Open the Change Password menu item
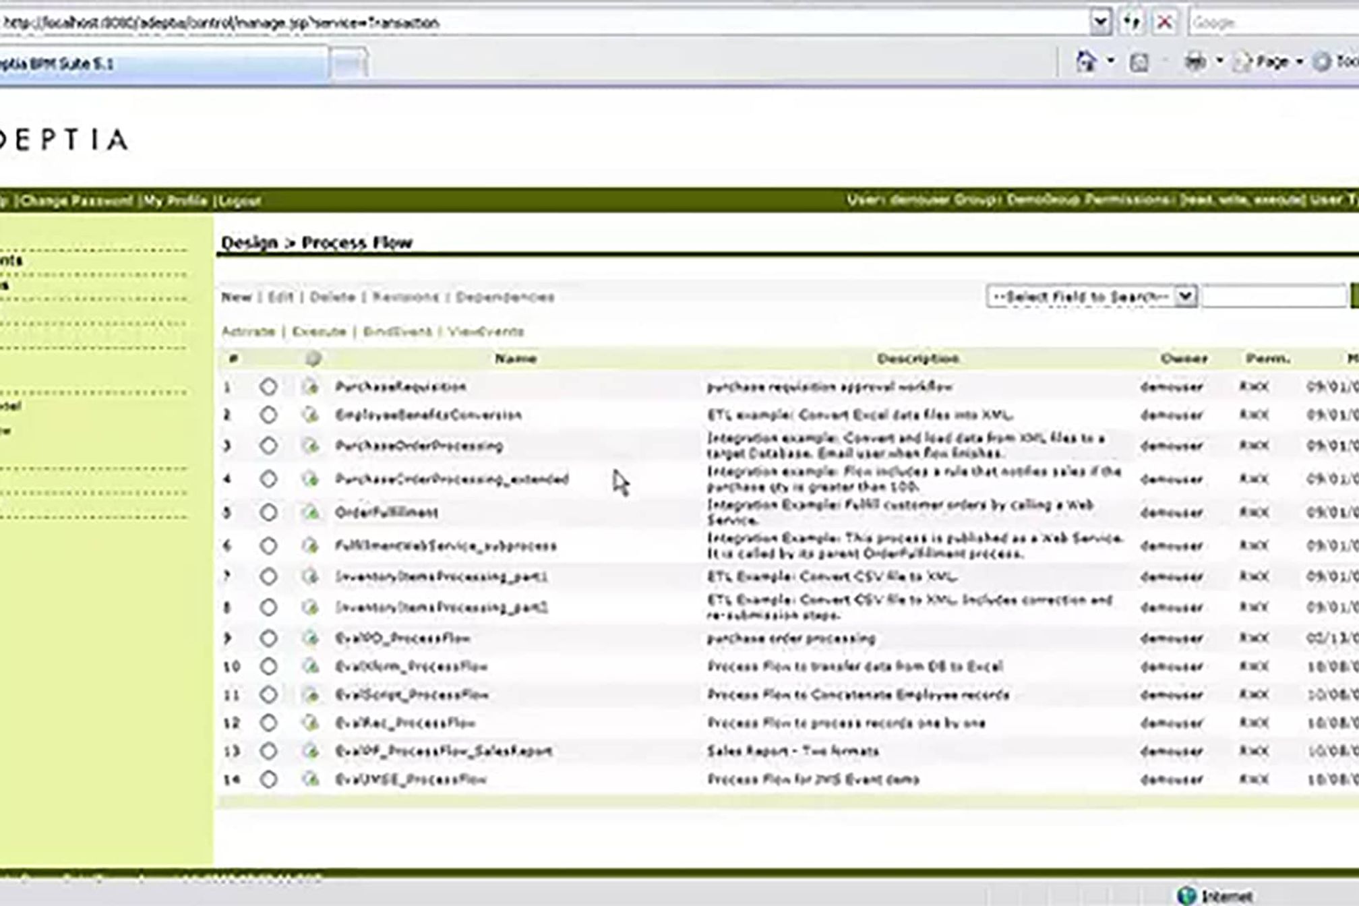 (74, 201)
